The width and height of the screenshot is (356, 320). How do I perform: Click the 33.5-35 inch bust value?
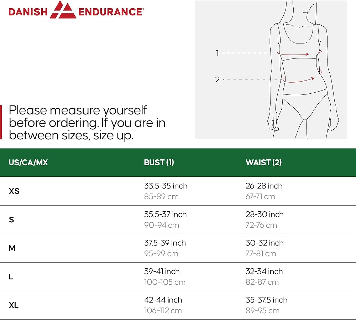166,186
